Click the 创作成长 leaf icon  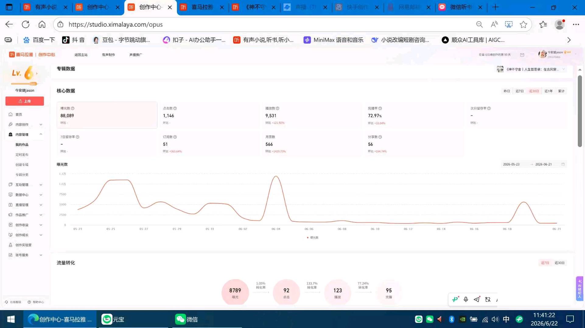[x=11, y=235]
